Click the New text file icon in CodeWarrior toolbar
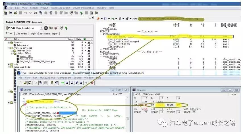This screenshot has height=134, width=243. click(x=5, y=13)
